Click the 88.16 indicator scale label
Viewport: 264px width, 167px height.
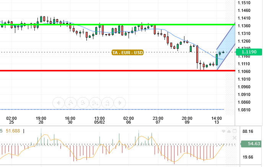coord(248,131)
